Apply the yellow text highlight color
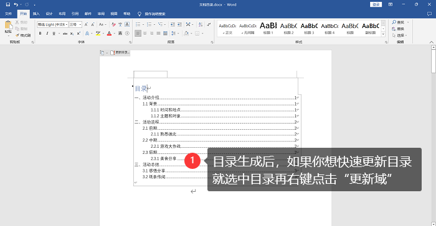436x226 pixels. point(98,34)
